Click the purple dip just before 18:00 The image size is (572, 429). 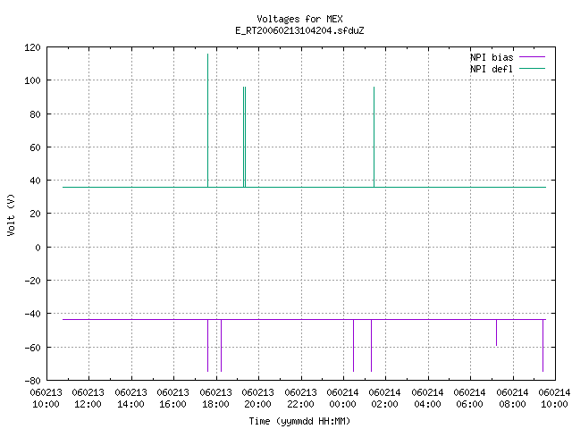[x=208, y=346]
